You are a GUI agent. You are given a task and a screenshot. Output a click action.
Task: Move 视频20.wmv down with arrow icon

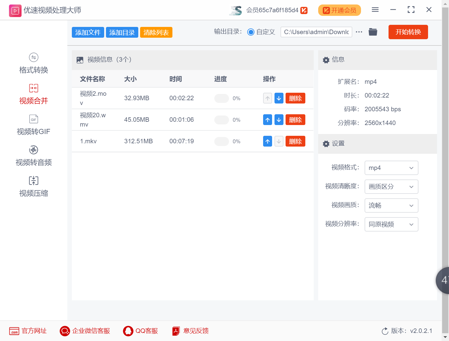pyautogui.click(x=279, y=120)
